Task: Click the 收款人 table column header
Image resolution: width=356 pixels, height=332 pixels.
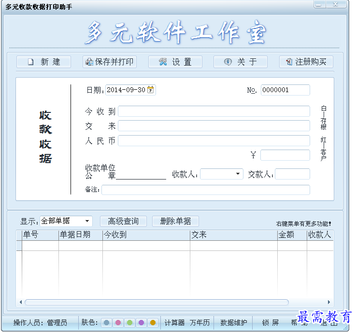Action: (x=320, y=235)
